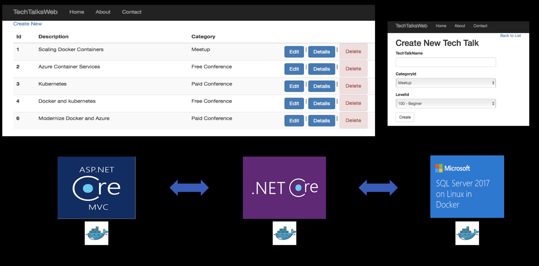Open About in the Create form window navbar
This screenshot has width=539, height=266.
coord(460,26)
